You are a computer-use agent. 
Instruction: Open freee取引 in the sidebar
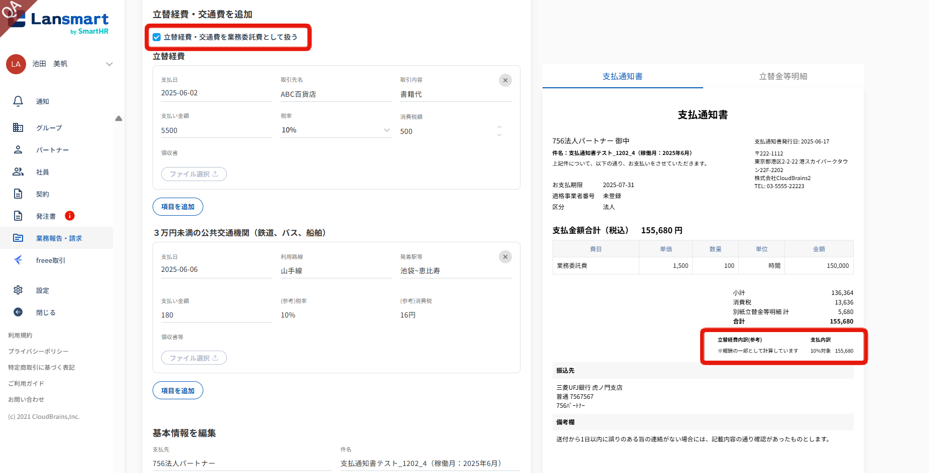[x=51, y=260]
